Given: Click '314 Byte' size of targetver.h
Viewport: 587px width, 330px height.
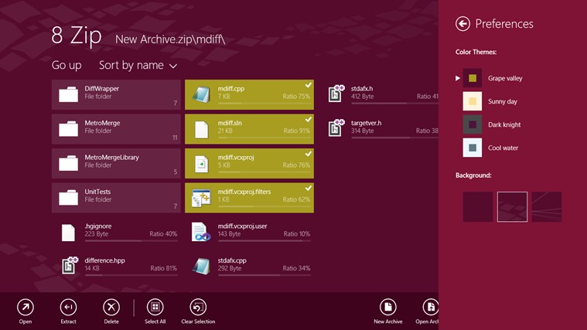Looking at the screenshot, I should coord(363,131).
